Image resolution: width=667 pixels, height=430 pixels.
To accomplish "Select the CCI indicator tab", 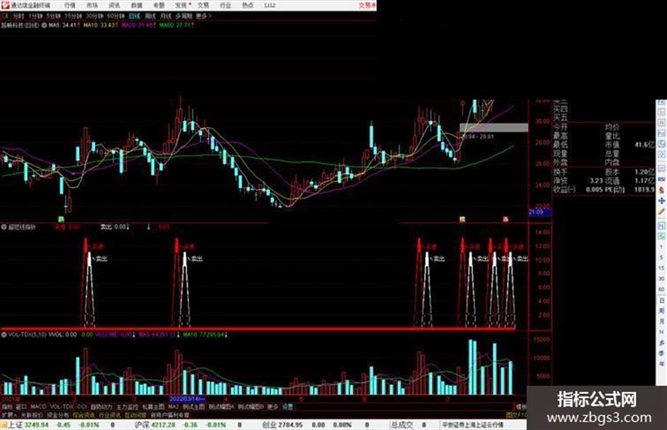I will click(x=82, y=407).
